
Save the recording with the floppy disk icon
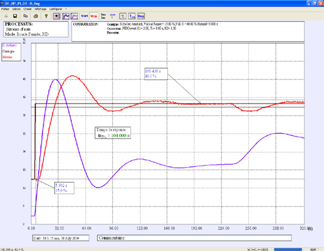tap(15, 16)
